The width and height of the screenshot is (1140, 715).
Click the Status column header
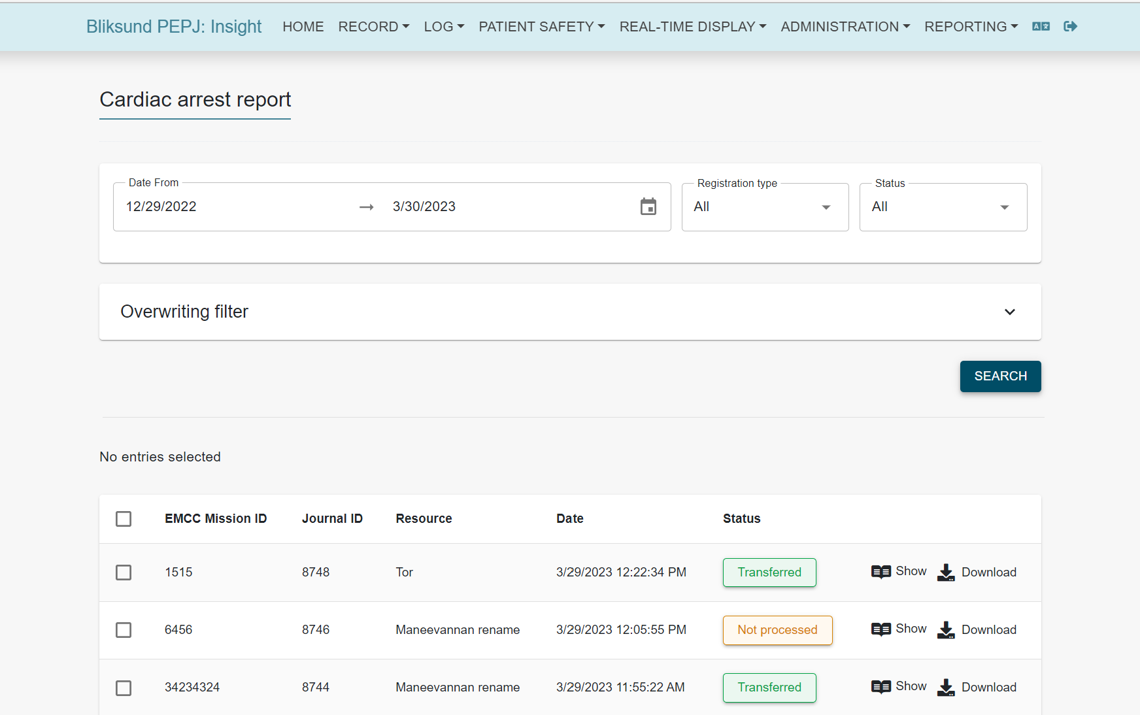click(x=742, y=519)
